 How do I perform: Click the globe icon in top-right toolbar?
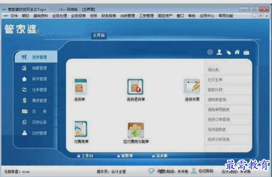point(210,52)
